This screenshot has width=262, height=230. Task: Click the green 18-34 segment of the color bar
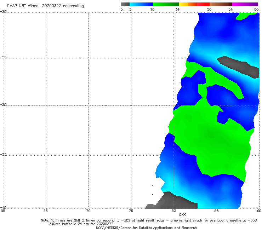click(x=166, y=4)
